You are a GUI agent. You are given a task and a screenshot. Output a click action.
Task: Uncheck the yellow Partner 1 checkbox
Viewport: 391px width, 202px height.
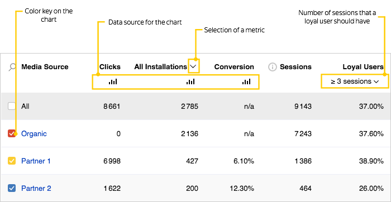12,161
